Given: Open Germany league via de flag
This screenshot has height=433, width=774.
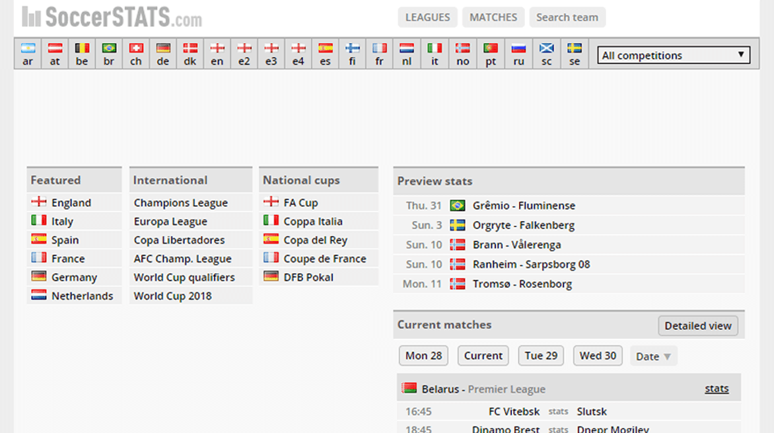Looking at the screenshot, I should click(x=163, y=53).
